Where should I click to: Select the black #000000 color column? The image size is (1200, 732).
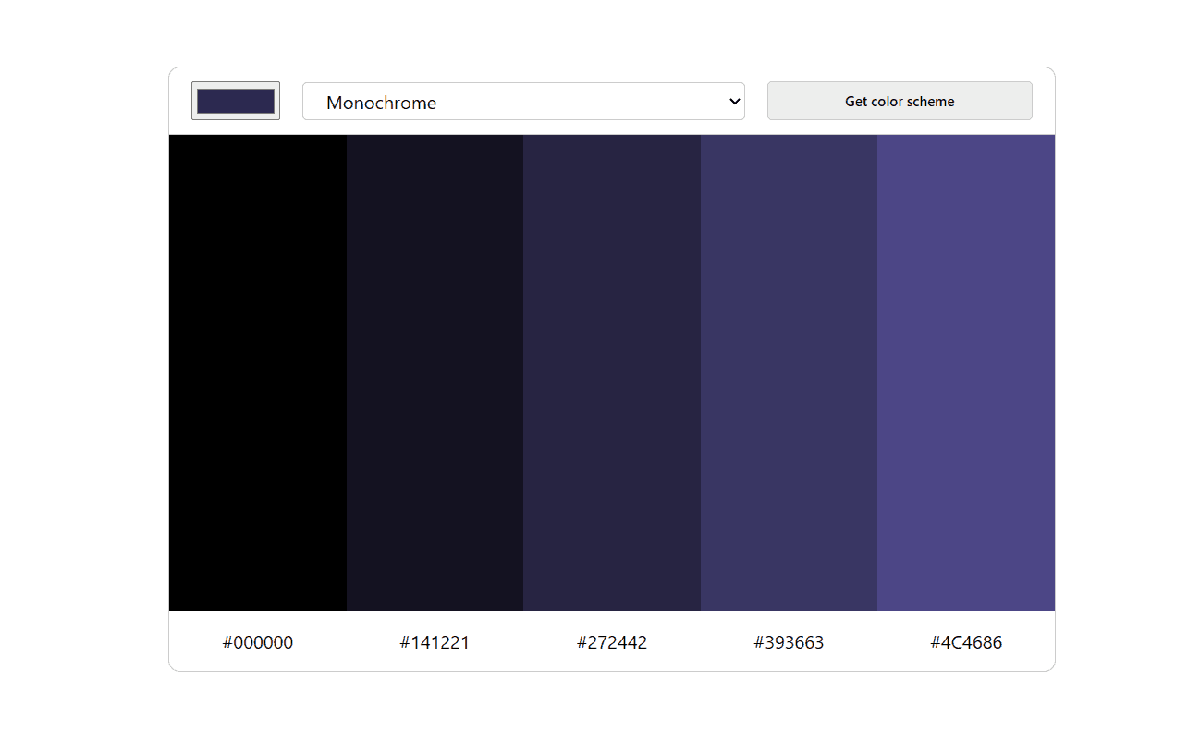258,372
